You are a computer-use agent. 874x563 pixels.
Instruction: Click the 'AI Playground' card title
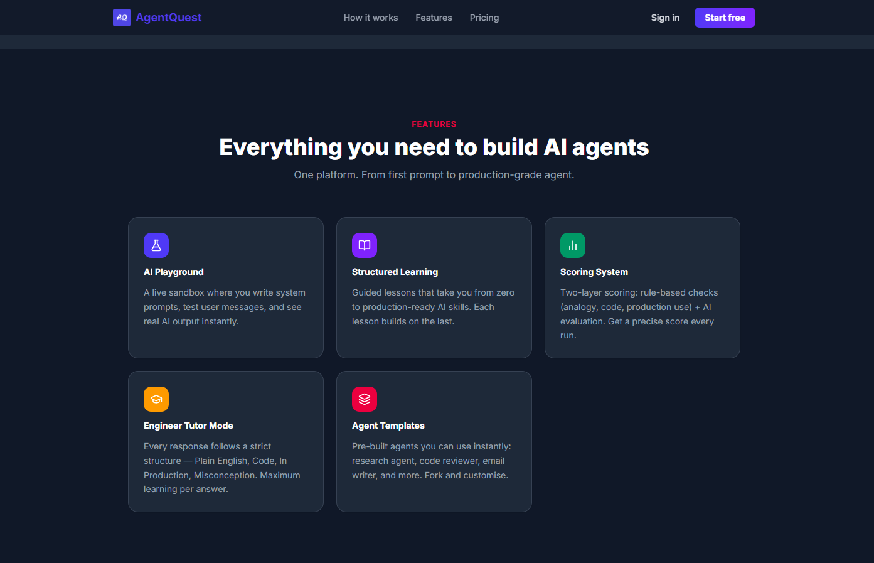pyautogui.click(x=174, y=272)
